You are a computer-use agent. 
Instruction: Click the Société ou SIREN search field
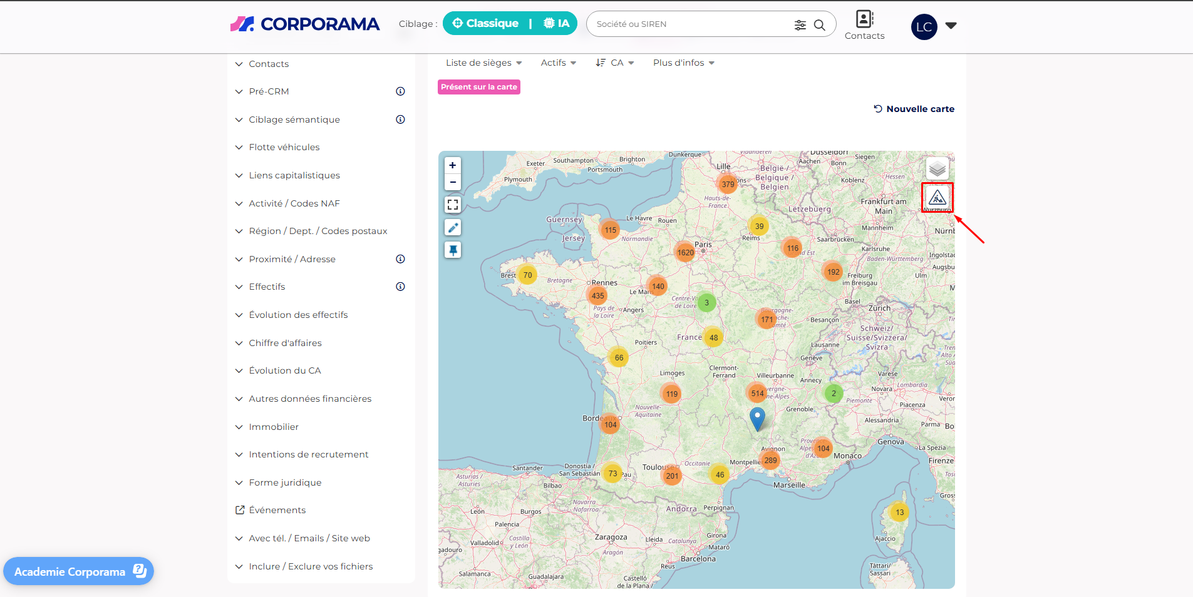point(689,24)
